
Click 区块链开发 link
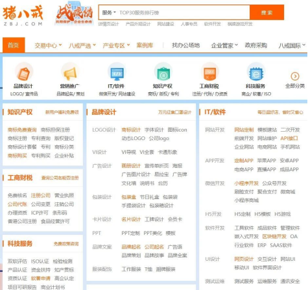tap(274, 237)
